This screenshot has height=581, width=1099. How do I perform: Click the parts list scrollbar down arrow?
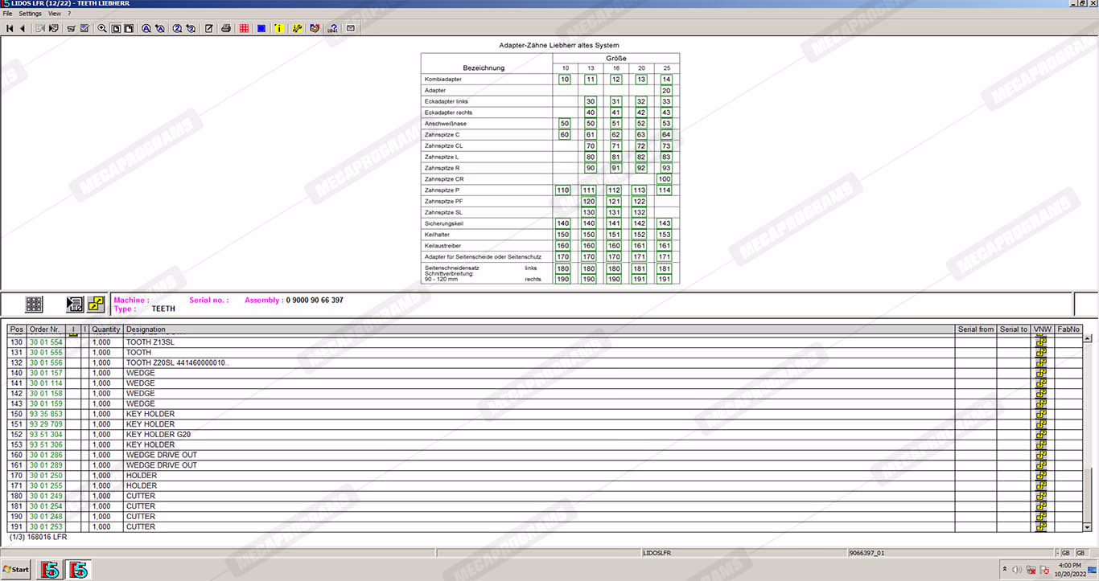pyautogui.click(x=1088, y=527)
